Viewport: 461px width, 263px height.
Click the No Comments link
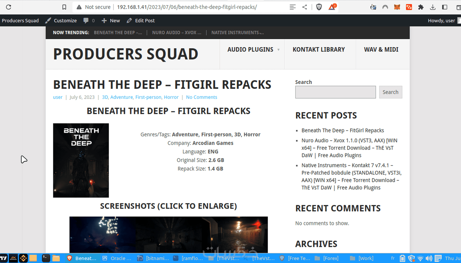point(201,97)
